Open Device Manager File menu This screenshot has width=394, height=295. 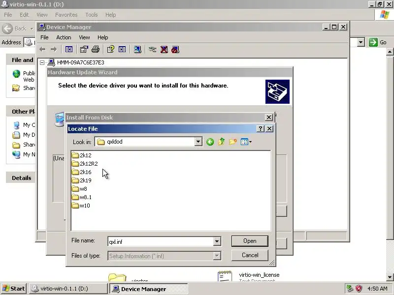coord(44,37)
